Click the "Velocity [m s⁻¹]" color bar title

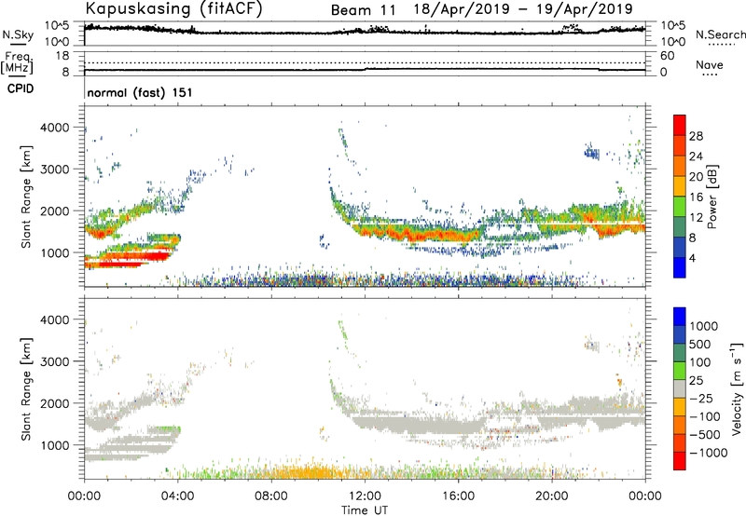(737, 387)
